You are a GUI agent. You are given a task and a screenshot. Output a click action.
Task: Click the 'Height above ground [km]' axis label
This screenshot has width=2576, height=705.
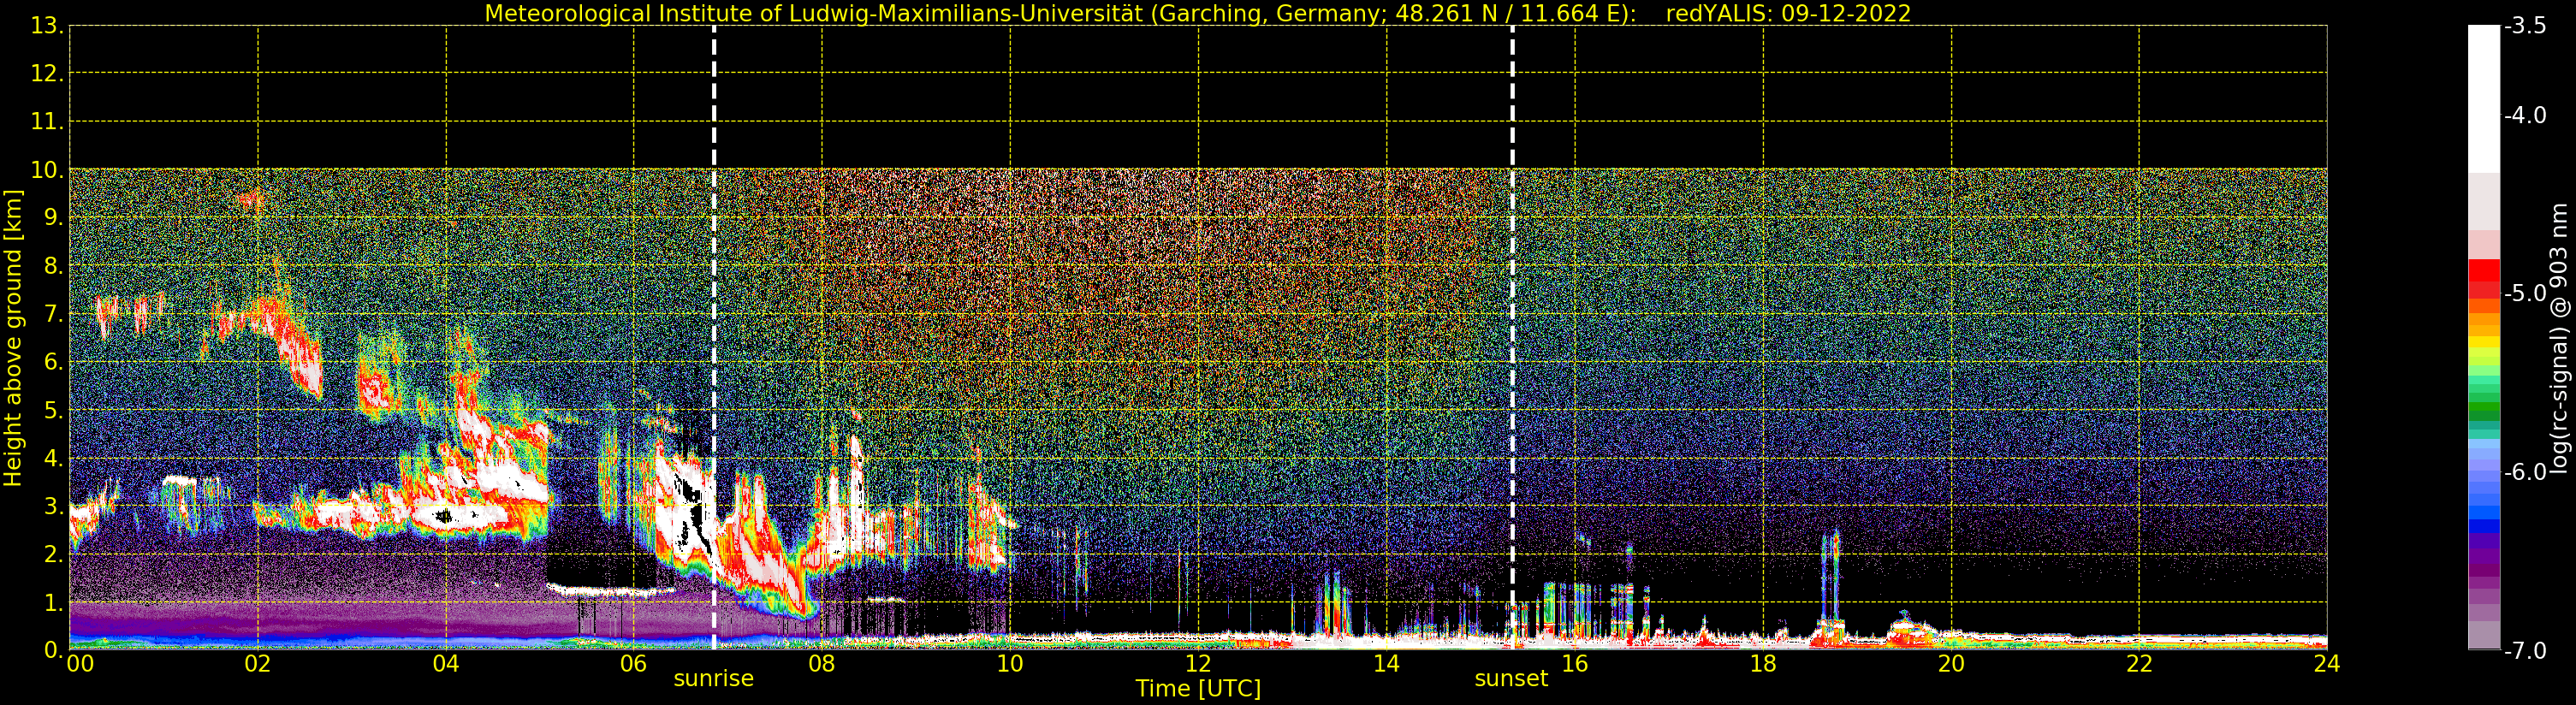point(13,338)
